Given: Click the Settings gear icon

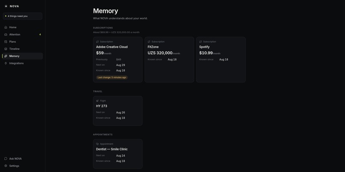Looking at the screenshot, I should (6, 166).
